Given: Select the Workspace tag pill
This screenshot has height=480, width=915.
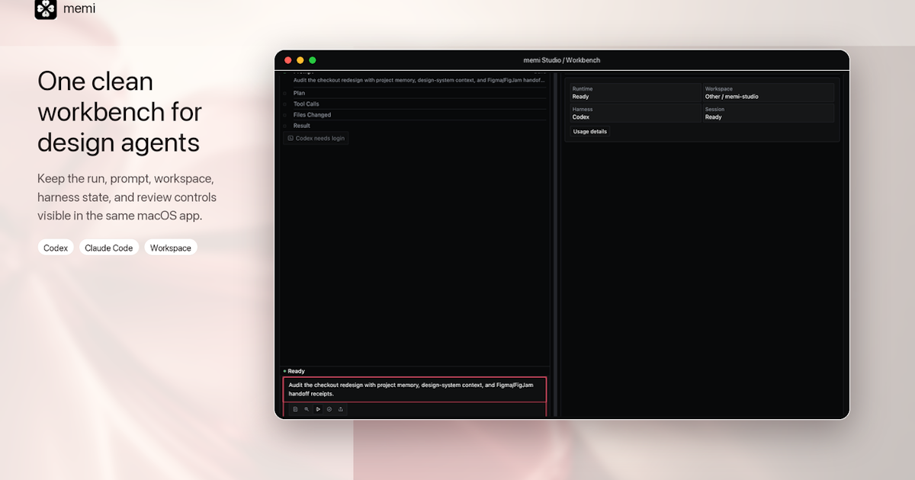Looking at the screenshot, I should [x=171, y=248].
